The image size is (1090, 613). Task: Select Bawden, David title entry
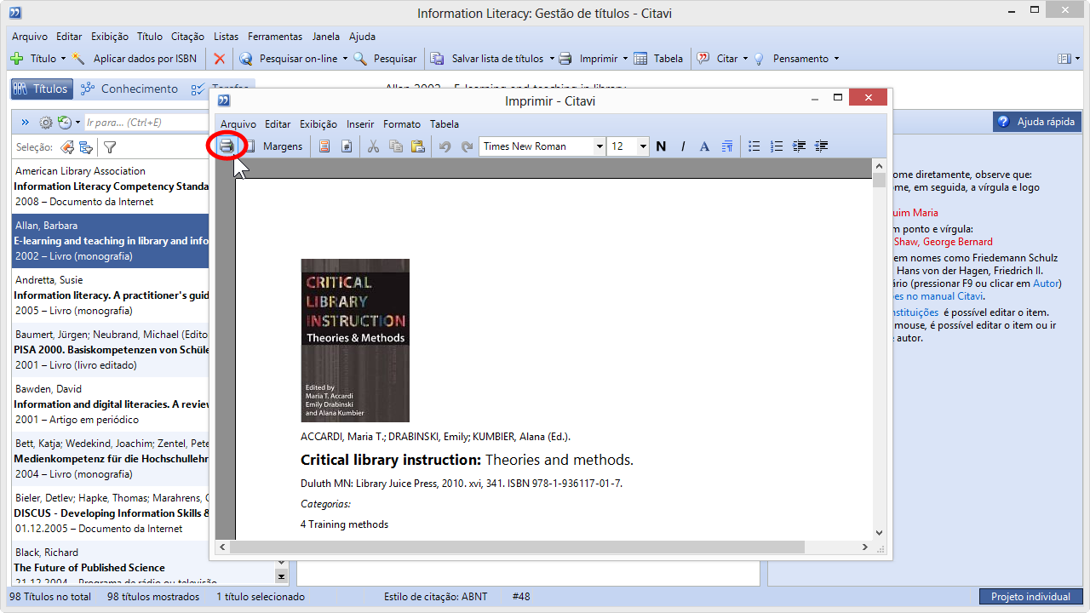pos(111,404)
